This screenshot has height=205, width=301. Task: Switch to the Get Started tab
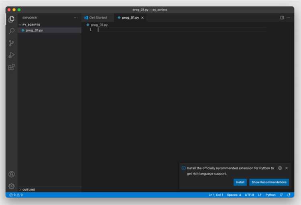coord(98,18)
